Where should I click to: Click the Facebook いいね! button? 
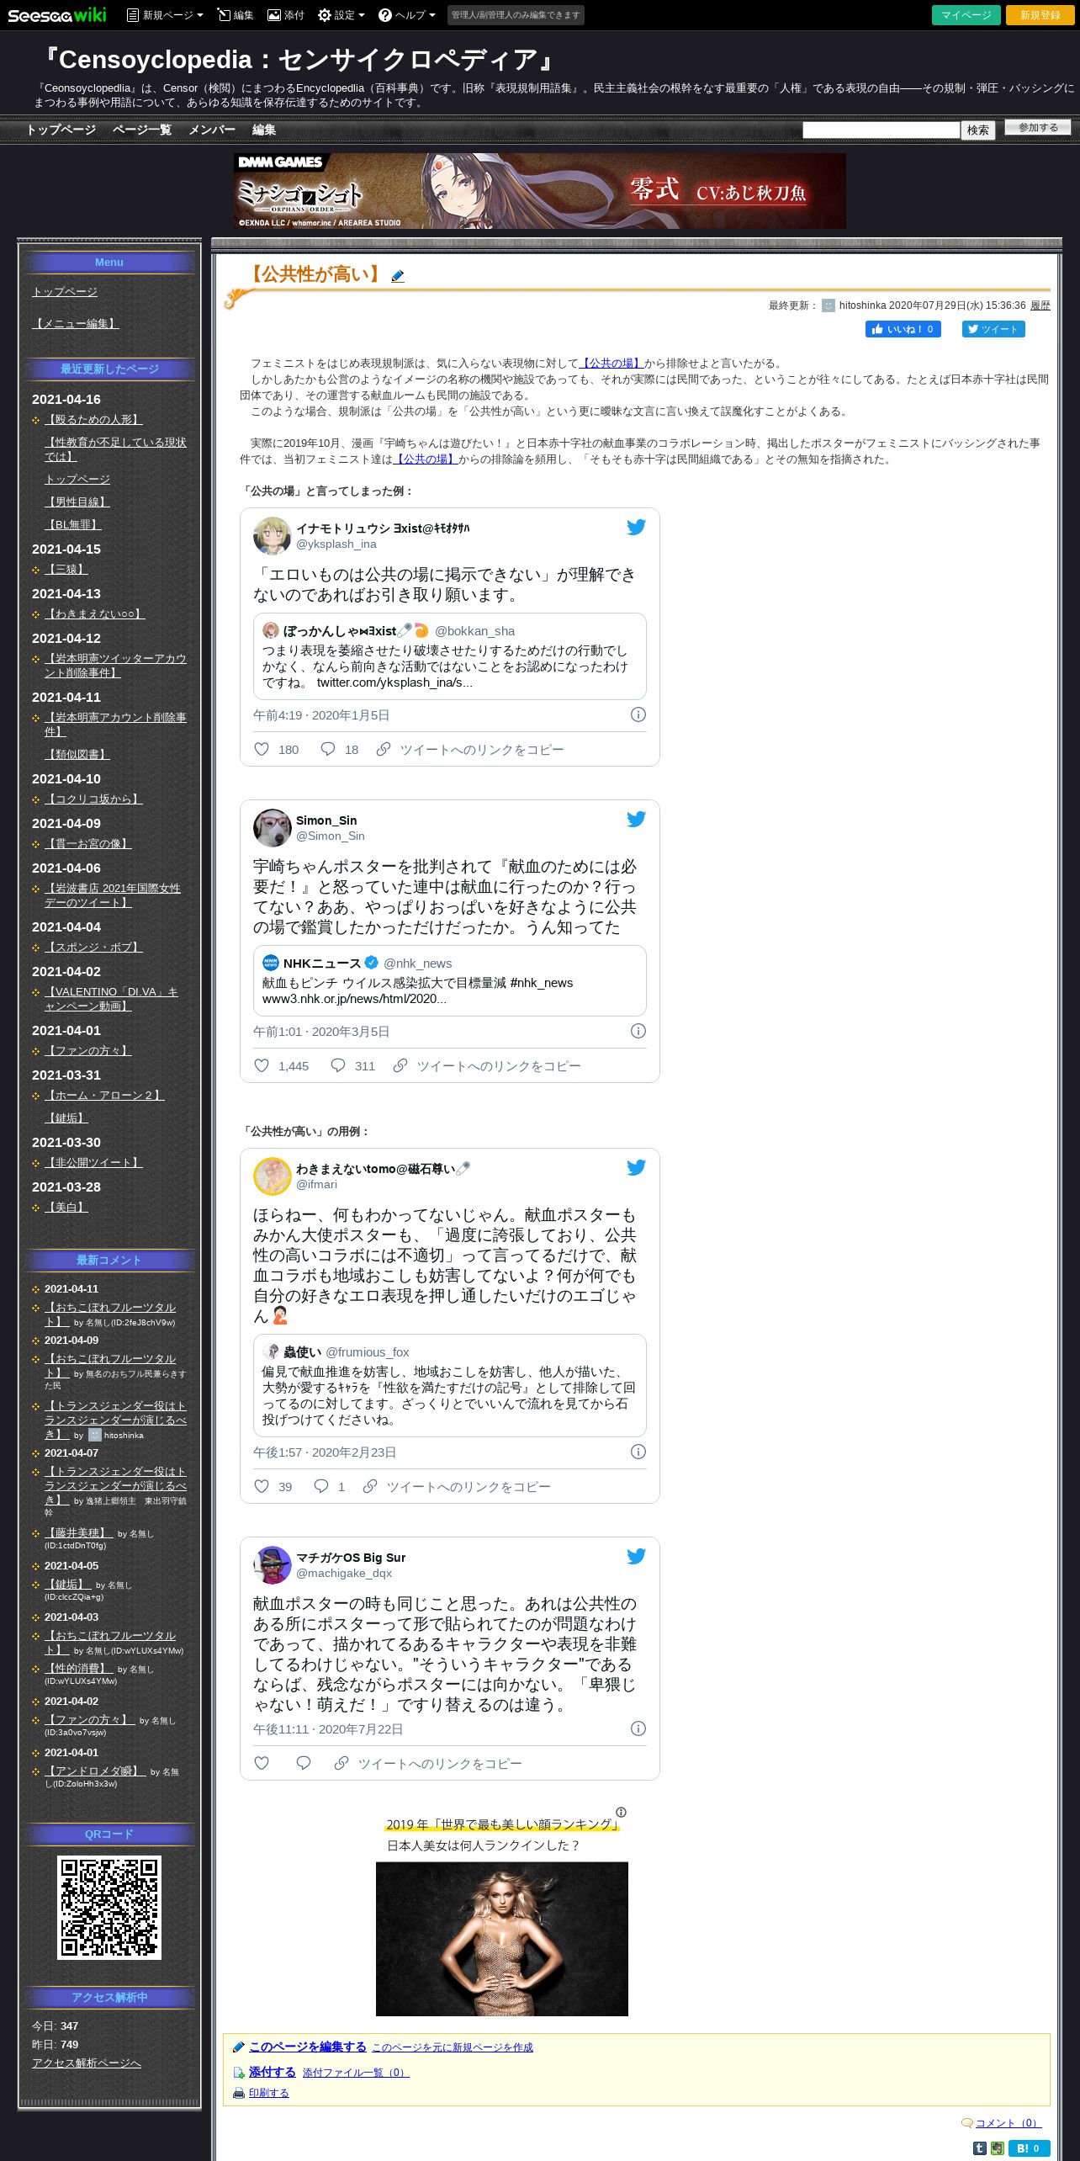click(903, 329)
